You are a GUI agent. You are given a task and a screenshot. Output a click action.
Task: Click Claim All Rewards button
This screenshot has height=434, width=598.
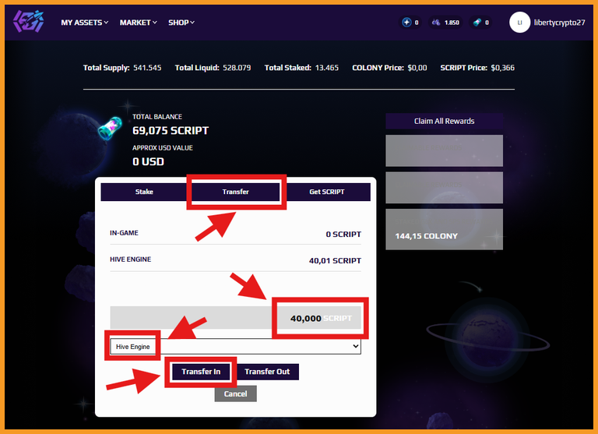(x=445, y=121)
